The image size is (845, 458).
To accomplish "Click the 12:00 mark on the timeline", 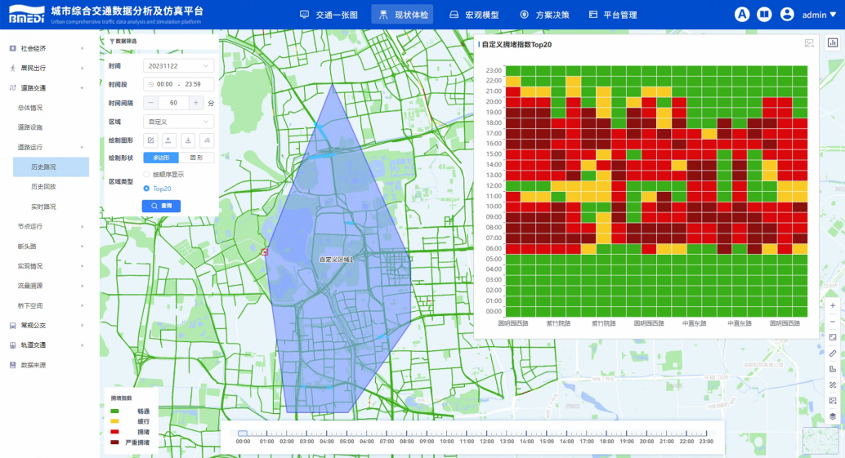I will [x=487, y=441].
